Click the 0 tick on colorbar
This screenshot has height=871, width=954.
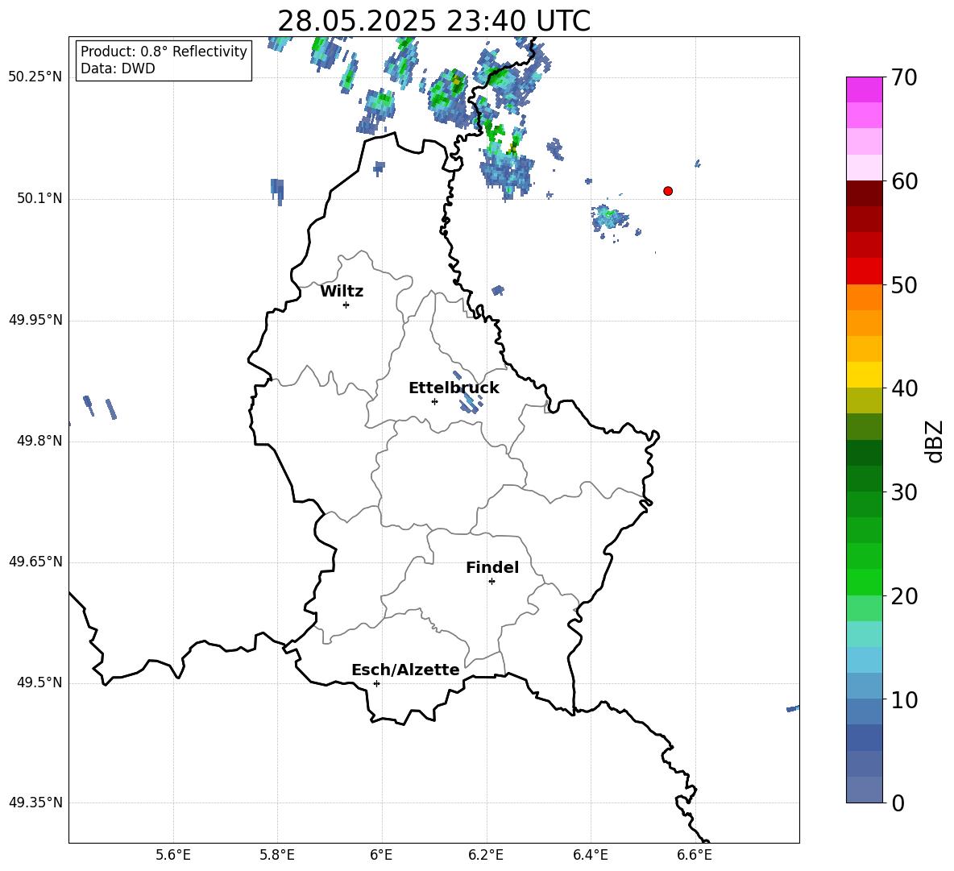click(898, 803)
